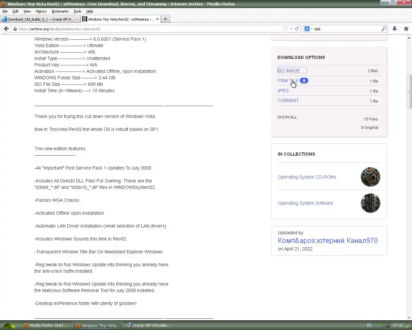Click the scrollbar up arrow
The image size is (412, 330).
click(409, 38)
